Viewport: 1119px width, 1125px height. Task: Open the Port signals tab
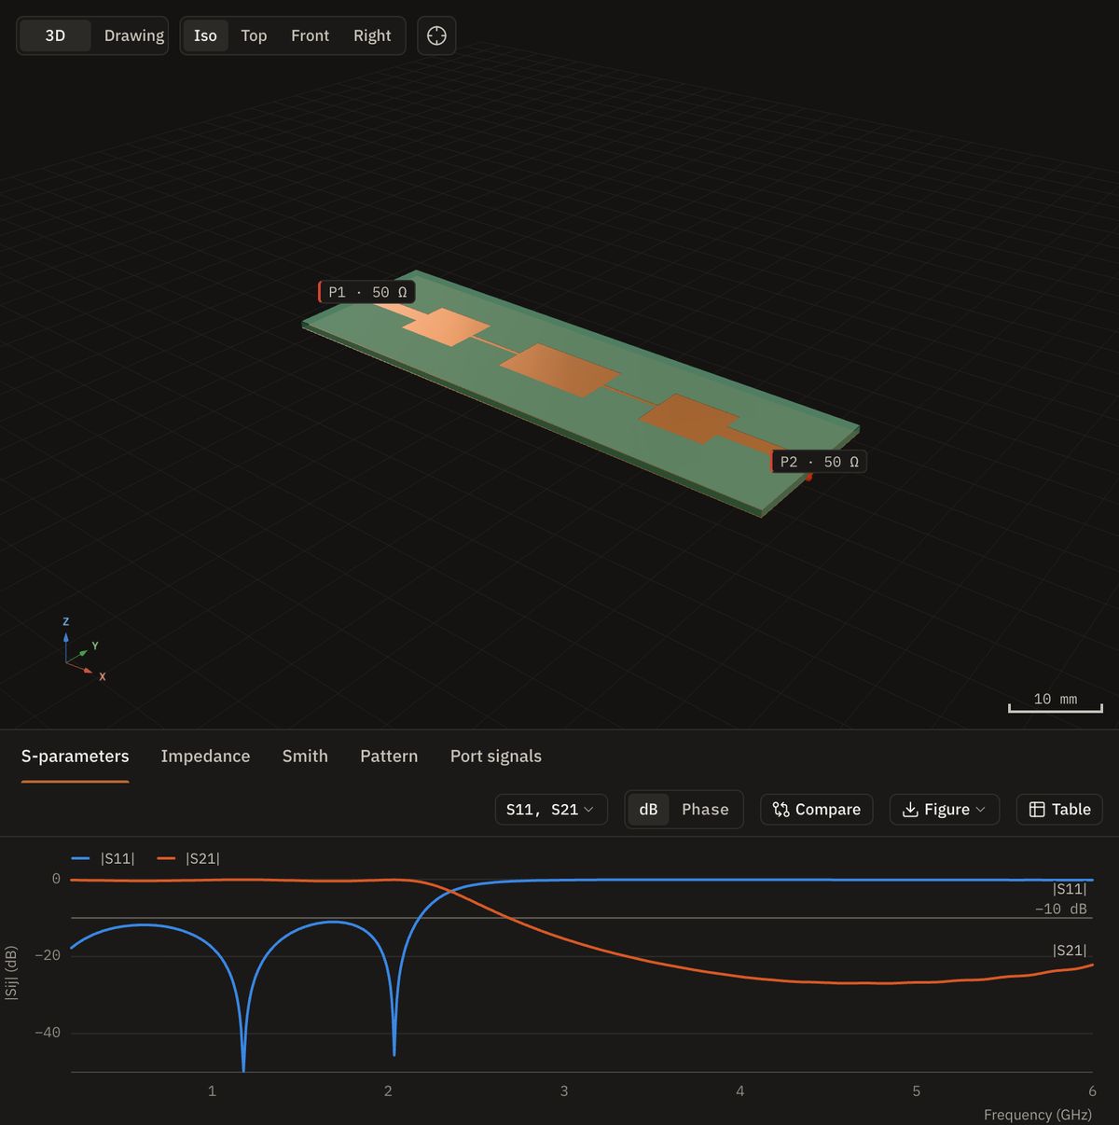click(x=496, y=757)
